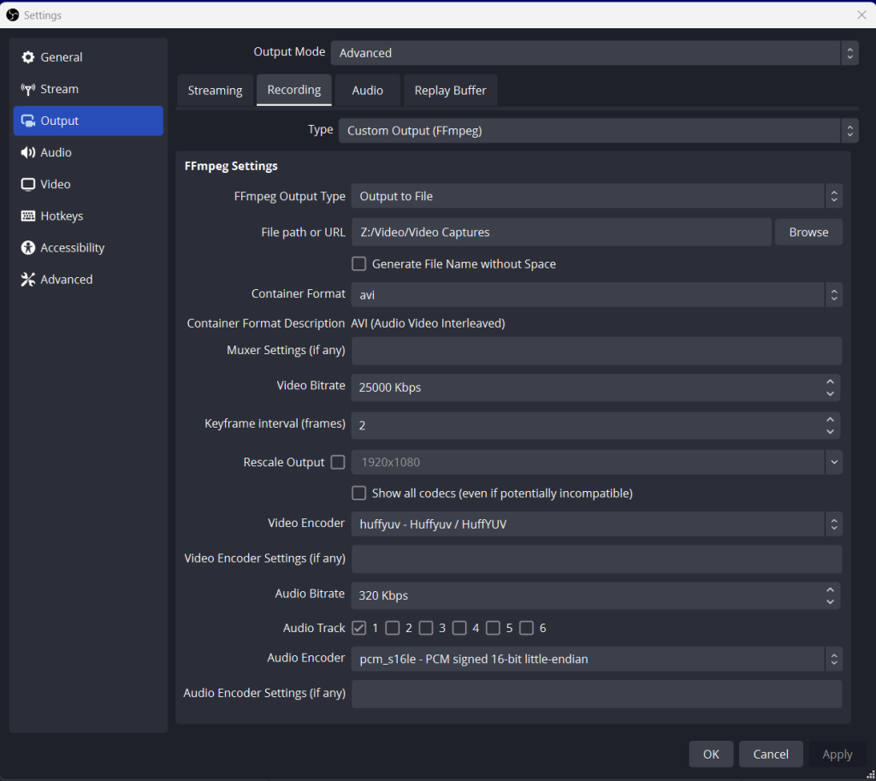The image size is (876, 781).
Task: Click the Accessibility icon in sidebar
Action: 28,248
